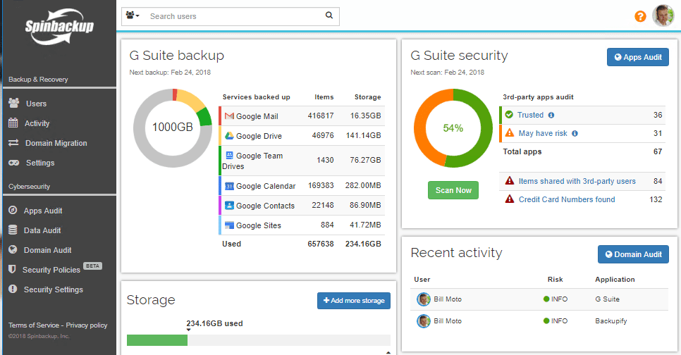Click Google Mail items count 416817

click(321, 116)
